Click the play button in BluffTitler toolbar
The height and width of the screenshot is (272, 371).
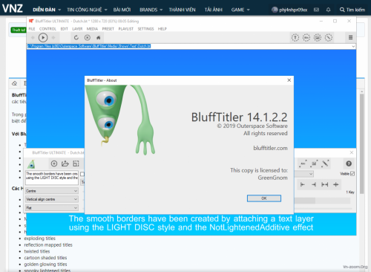pos(43,38)
